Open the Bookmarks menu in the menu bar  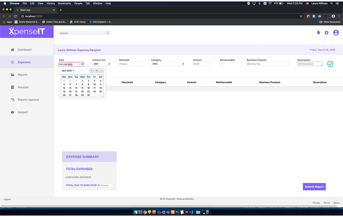pyautogui.click(x=64, y=3)
